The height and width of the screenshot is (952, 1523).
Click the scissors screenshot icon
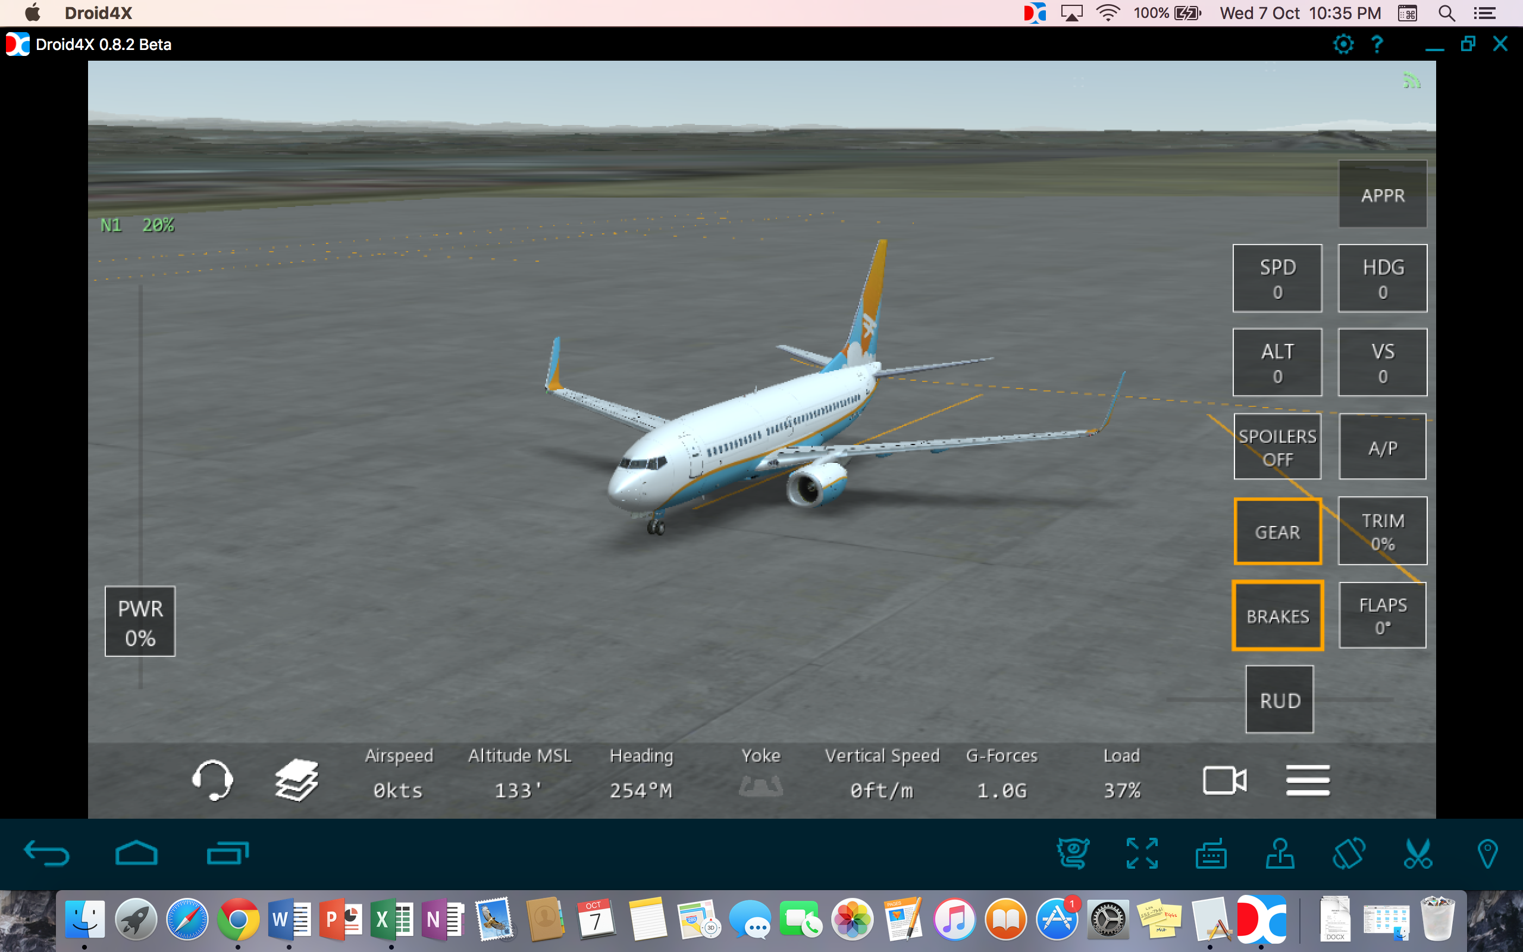tap(1418, 854)
